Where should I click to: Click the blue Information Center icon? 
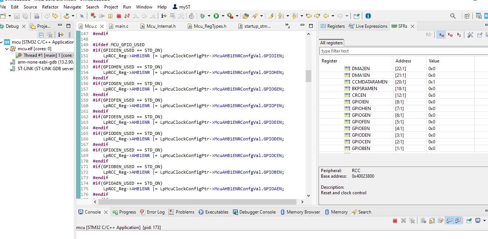(x=368, y=16)
